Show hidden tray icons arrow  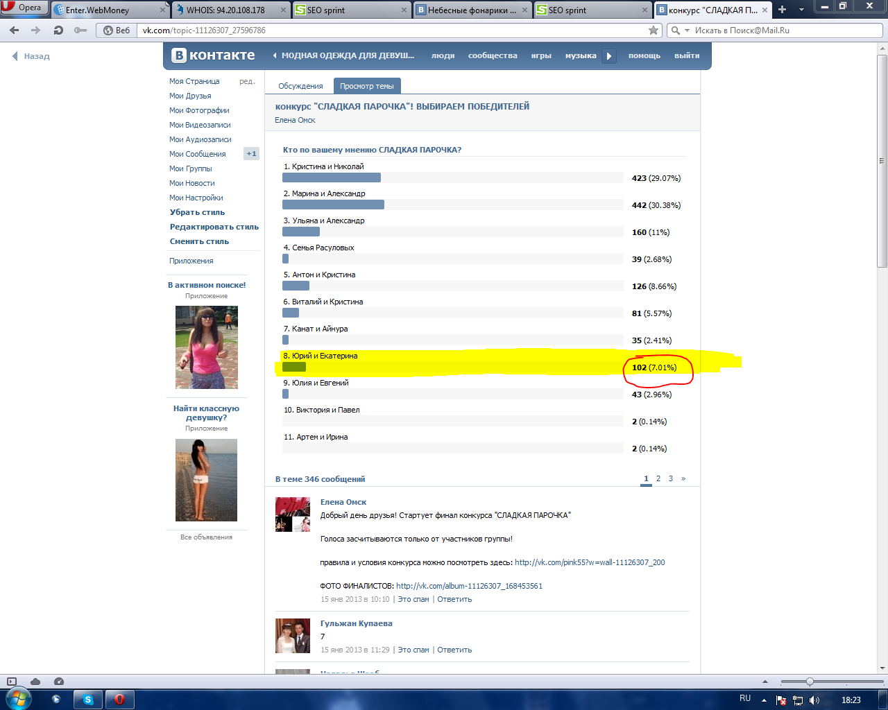click(x=764, y=700)
